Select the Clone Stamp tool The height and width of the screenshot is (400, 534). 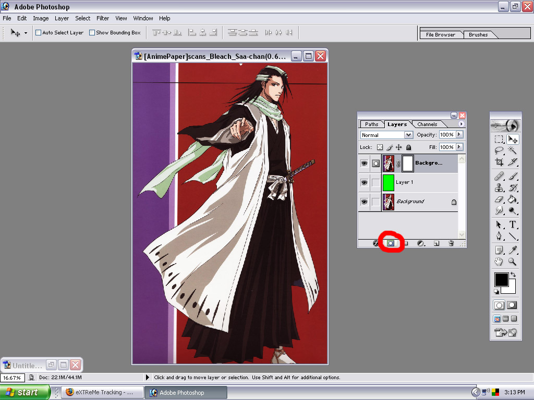pyautogui.click(x=499, y=187)
